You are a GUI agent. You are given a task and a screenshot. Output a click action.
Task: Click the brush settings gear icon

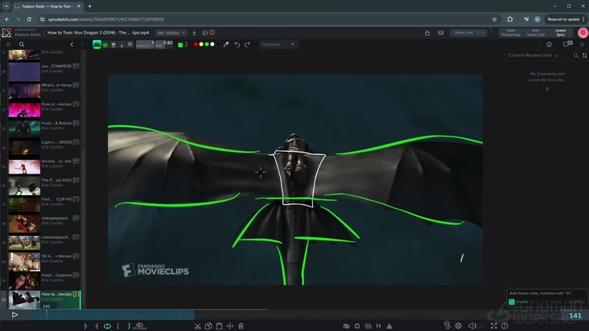(130, 44)
